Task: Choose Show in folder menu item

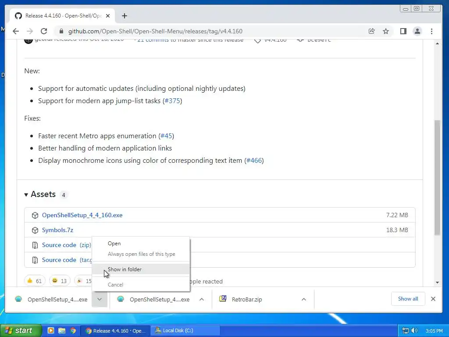Action: click(x=141, y=269)
